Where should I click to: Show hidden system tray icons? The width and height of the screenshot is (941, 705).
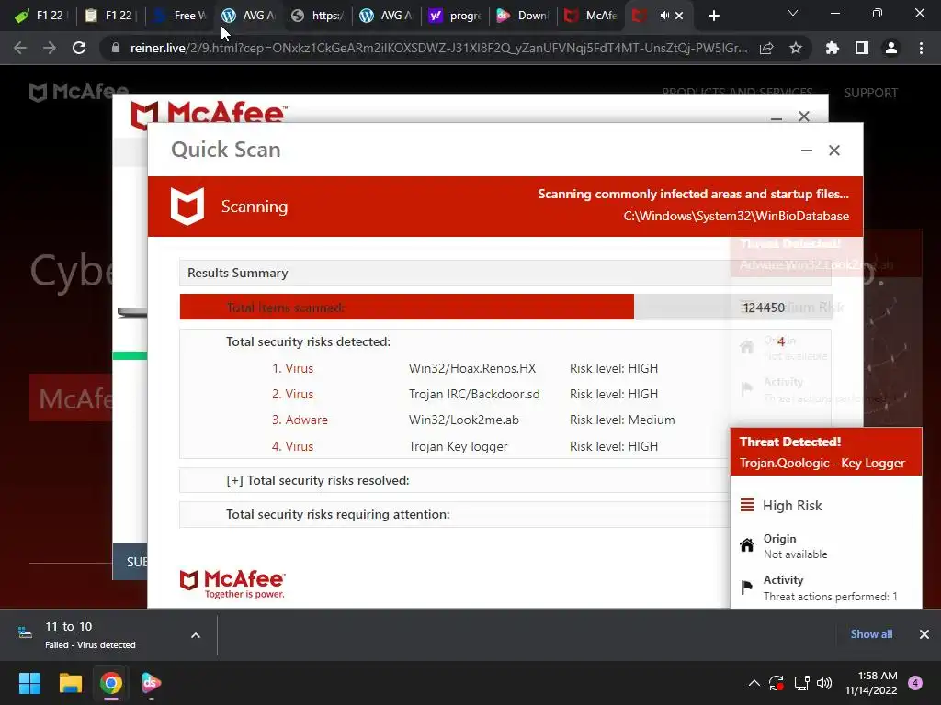coord(754,683)
